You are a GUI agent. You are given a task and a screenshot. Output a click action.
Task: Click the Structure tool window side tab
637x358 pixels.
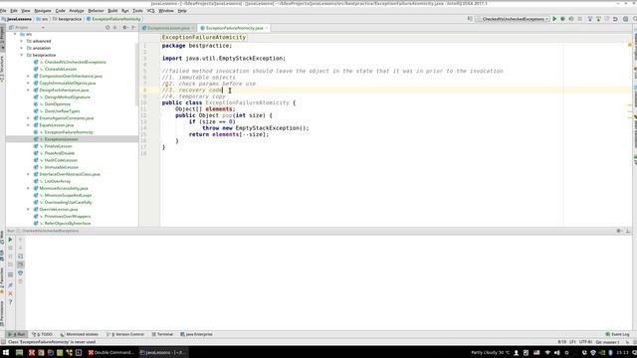[2, 69]
